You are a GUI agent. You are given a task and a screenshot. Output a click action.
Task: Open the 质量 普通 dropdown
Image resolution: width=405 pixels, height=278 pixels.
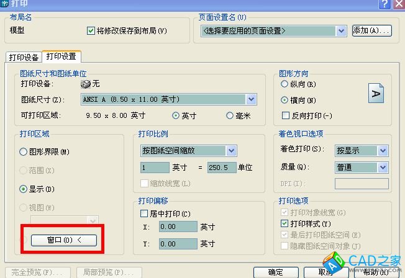(x=383, y=167)
